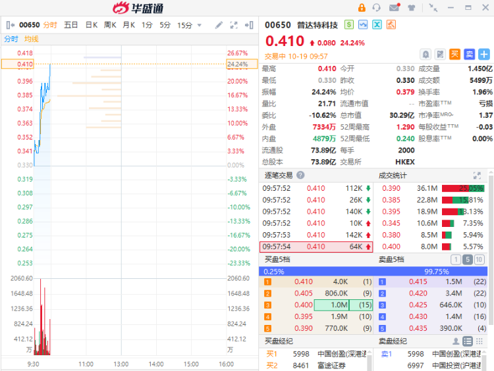Switch broker queue to list view icon

468,341
